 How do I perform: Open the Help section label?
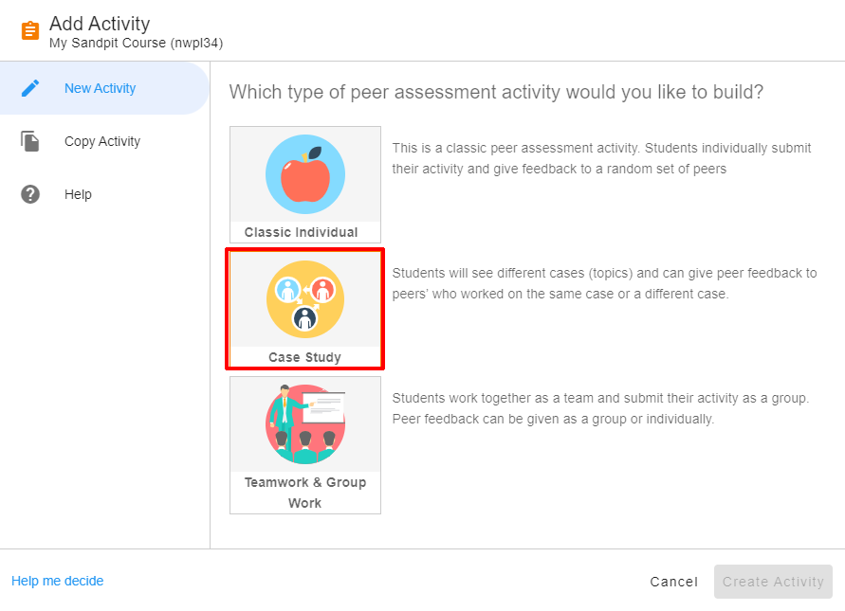[78, 194]
